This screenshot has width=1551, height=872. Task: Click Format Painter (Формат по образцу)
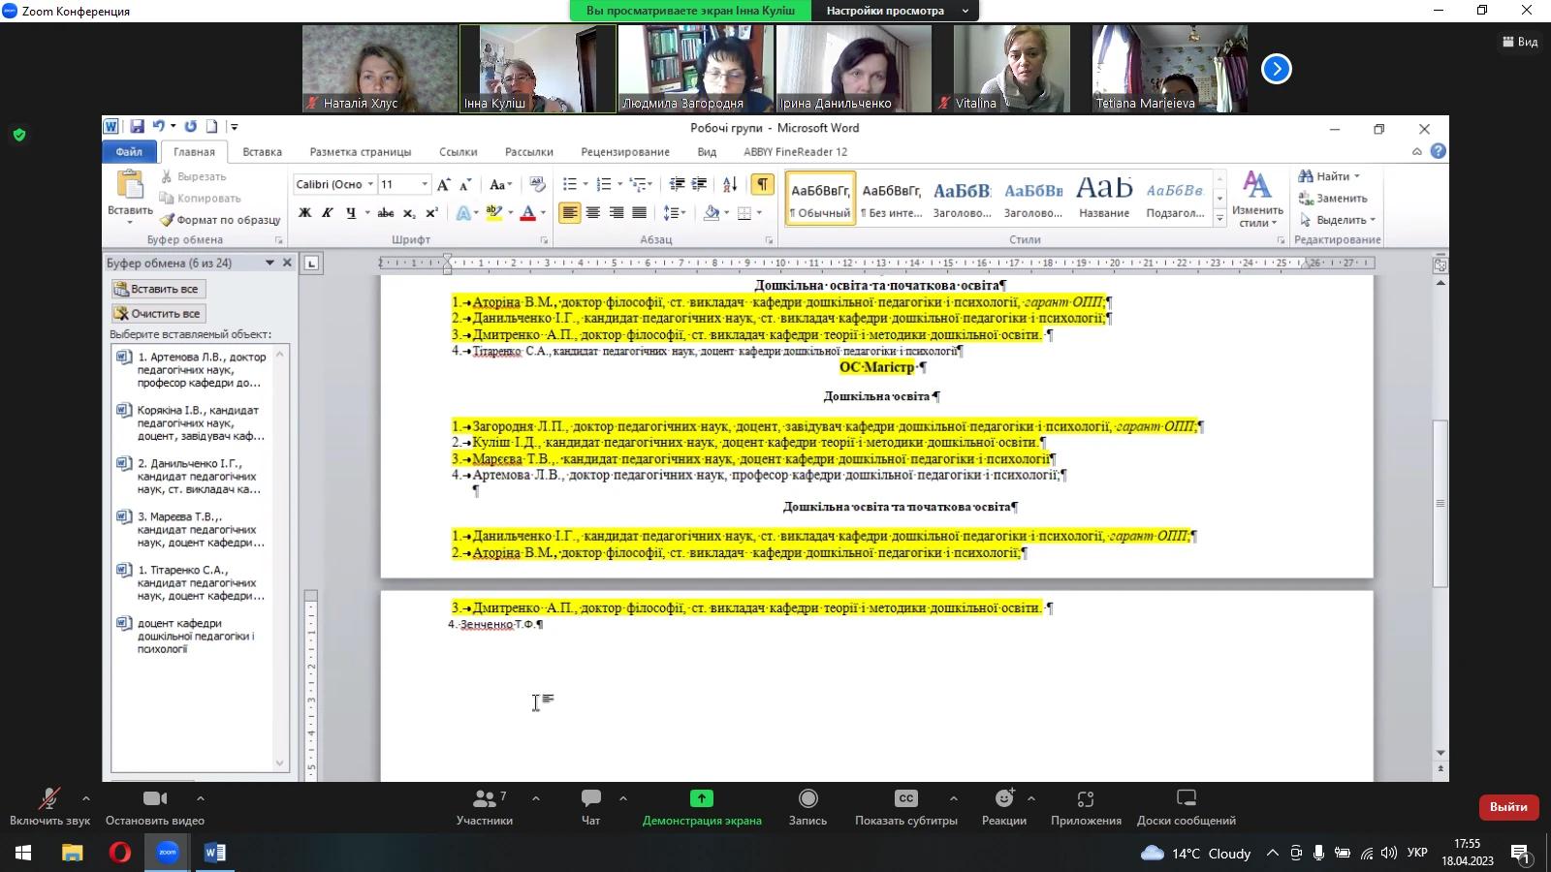coord(220,220)
